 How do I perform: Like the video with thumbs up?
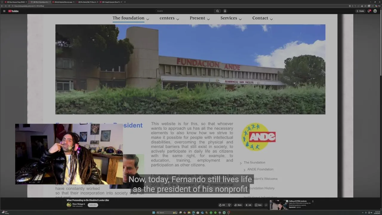click(222, 205)
